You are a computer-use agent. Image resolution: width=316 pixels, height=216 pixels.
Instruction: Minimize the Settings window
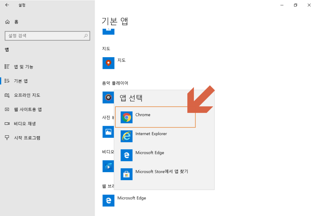point(282,5)
